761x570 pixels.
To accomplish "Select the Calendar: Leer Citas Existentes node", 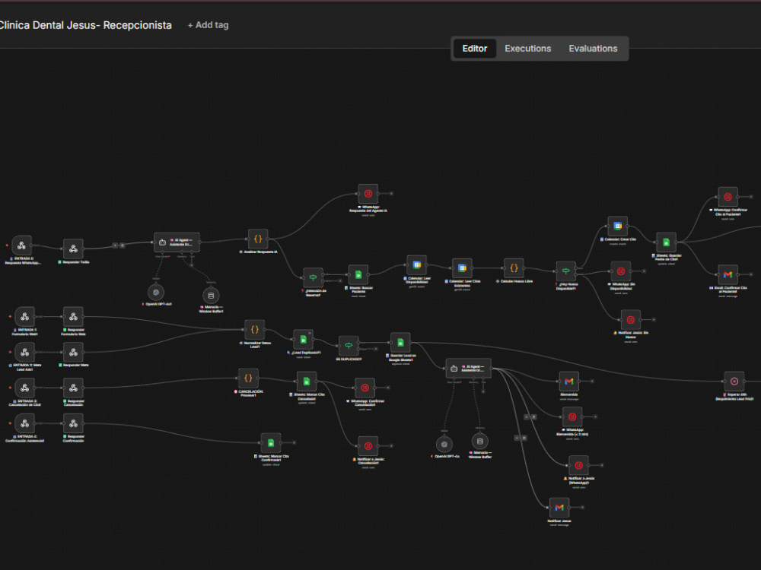I will [x=462, y=268].
